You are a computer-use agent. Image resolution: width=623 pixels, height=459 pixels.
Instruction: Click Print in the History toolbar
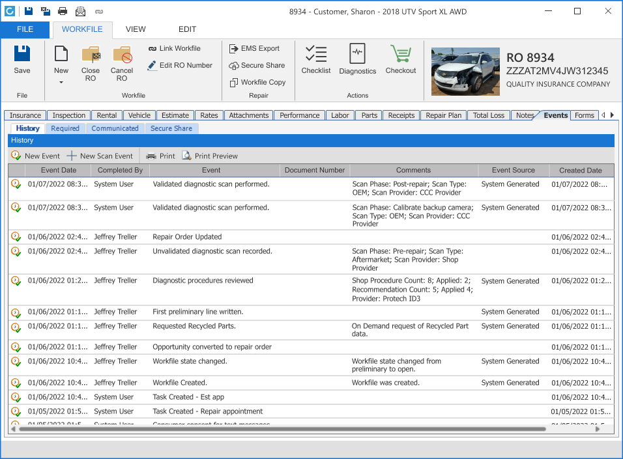(160, 156)
